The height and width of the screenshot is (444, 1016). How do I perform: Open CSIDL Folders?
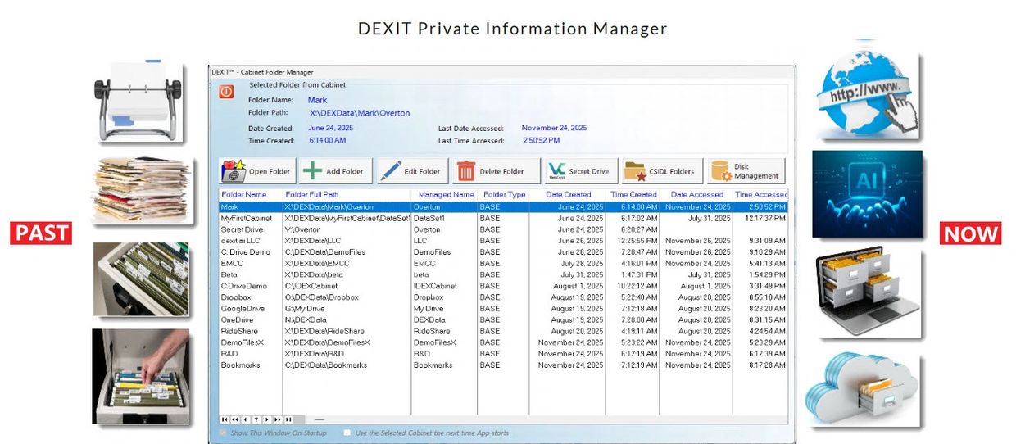coord(662,171)
